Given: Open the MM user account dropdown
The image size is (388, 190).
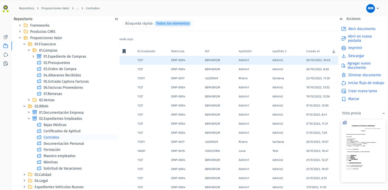Looking at the screenshot, I should [373, 8].
